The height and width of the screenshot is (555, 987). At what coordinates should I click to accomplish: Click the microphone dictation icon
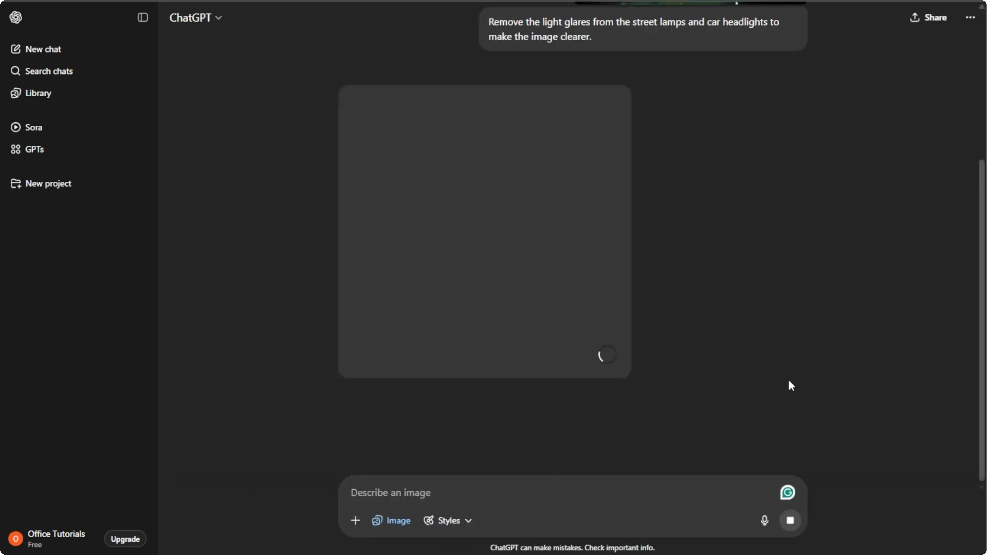point(764,520)
